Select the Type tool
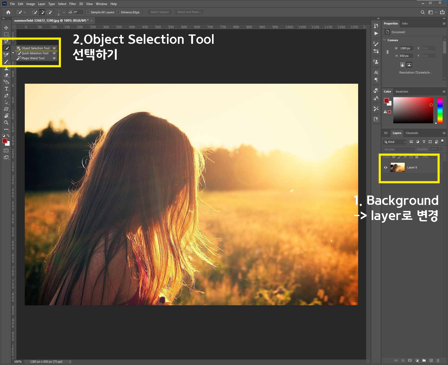 click(x=6, y=89)
